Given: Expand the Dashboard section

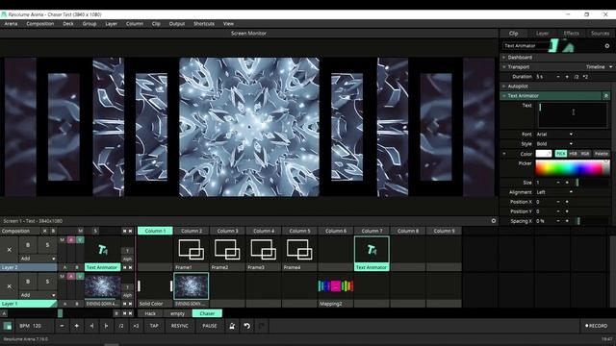Looking at the screenshot, I should [x=503, y=58].
